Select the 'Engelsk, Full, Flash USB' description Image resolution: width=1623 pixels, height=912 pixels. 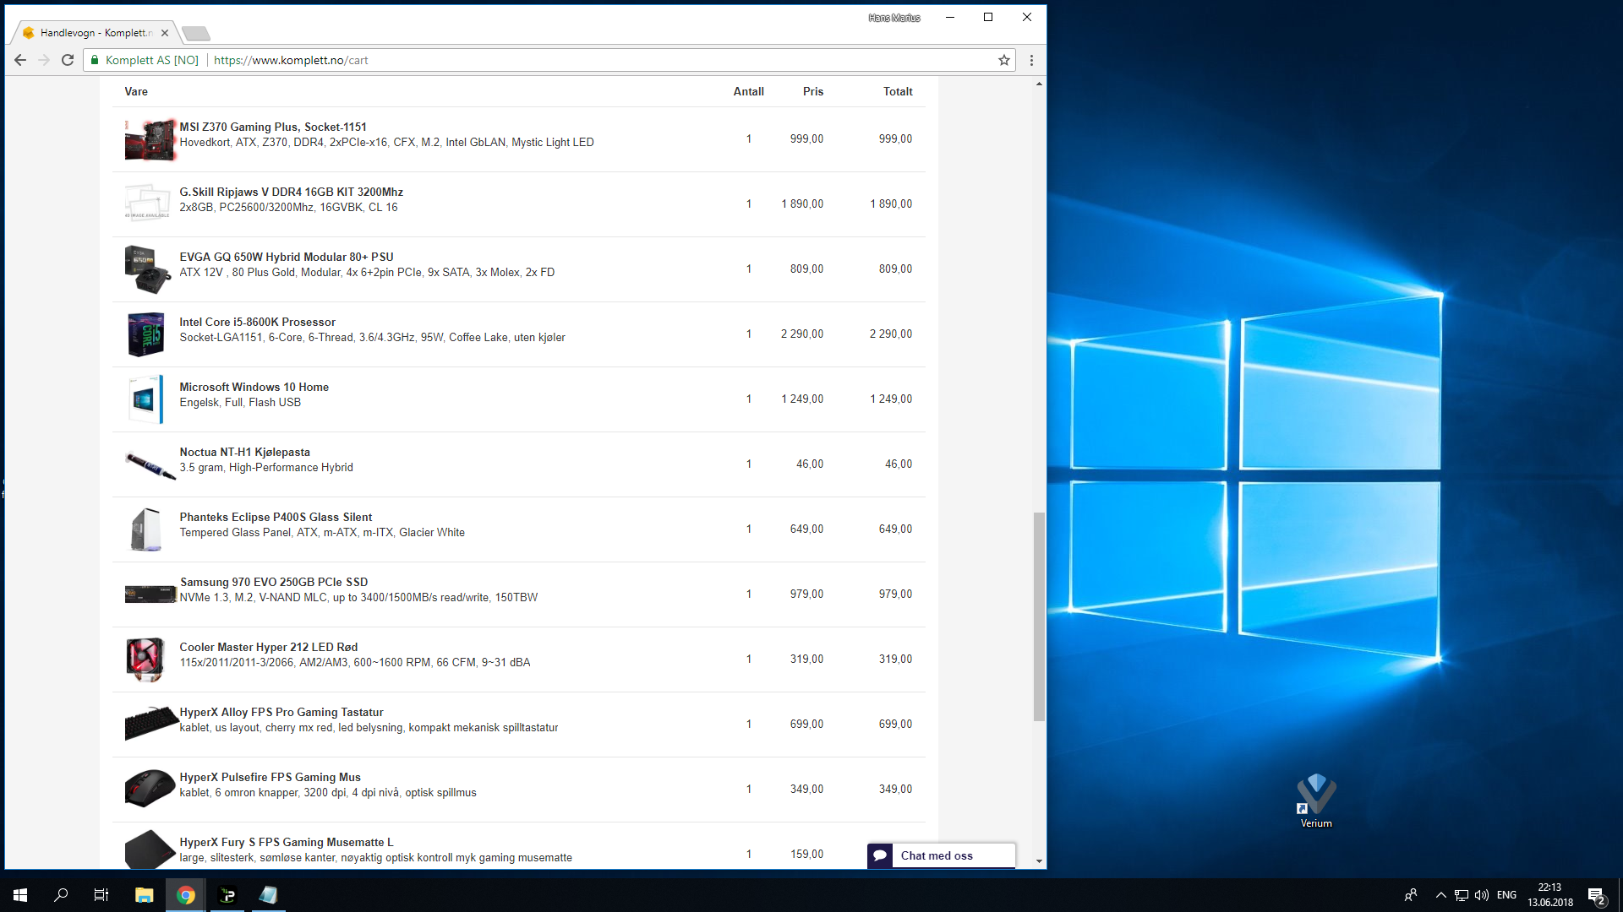[x=240, y=402]
